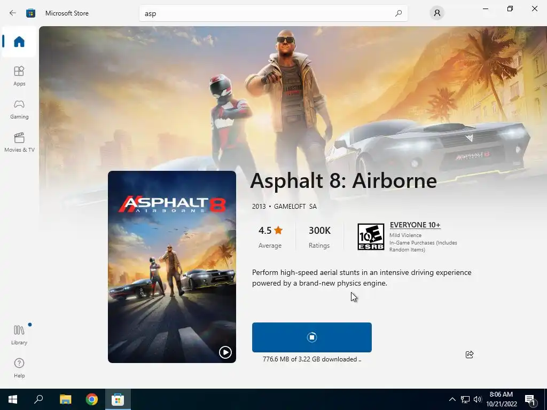Click the Asphalt 8: Airborne title
The width and height of the screenshot is (547, 410).
tap(343, 180)
